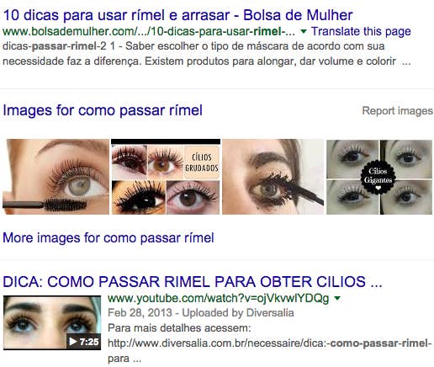Click the 7:25 duration badge
The width and height of the screenshot is (434, 367).
pos(83,342)
